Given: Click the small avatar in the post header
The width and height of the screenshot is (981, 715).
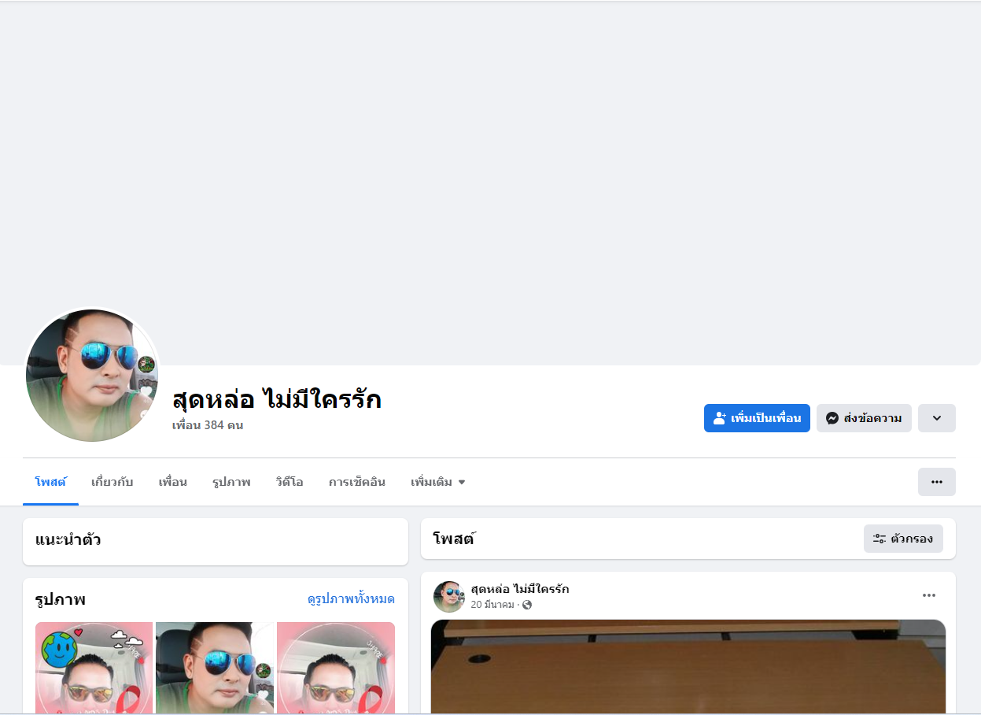Looking at the screenshot, I should (x=449, y=597).
